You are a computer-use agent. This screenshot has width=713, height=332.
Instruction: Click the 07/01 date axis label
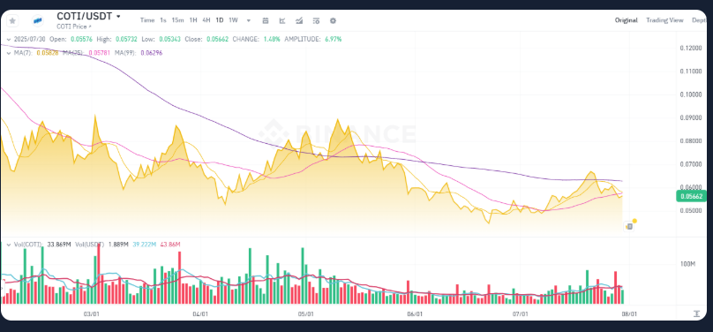click(x=521, y=314)
